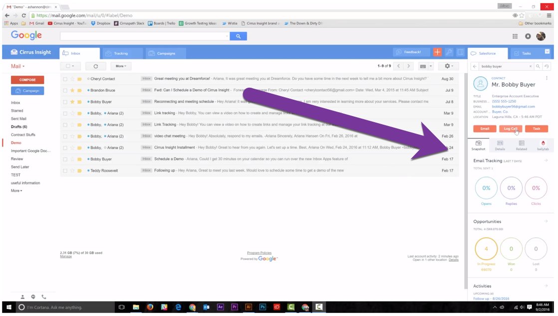Open the Mail switcher dropdown
The image size is (558, 316).
pyautogui.click(x=18, y=66)
